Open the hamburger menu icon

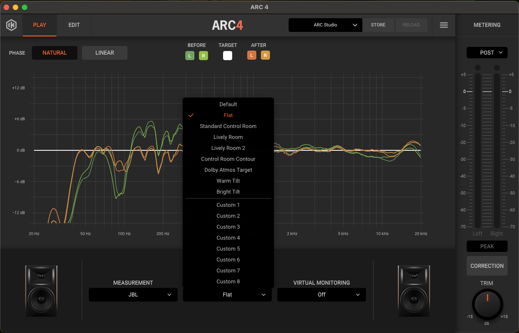tap(443, 25)
